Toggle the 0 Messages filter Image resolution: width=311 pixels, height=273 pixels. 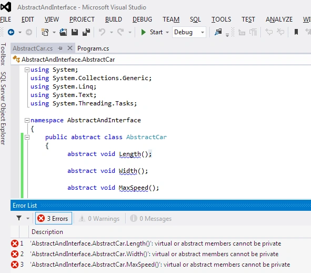pos(151,219)
